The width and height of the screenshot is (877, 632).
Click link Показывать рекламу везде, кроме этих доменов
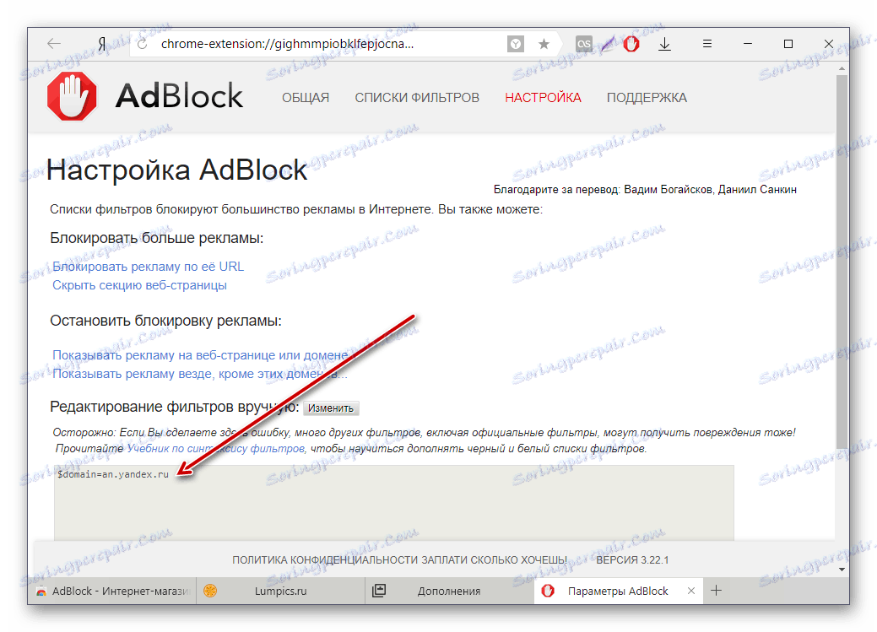(x=200, y=374)
